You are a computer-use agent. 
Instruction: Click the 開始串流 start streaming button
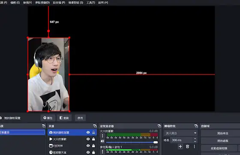pos(222,133)
